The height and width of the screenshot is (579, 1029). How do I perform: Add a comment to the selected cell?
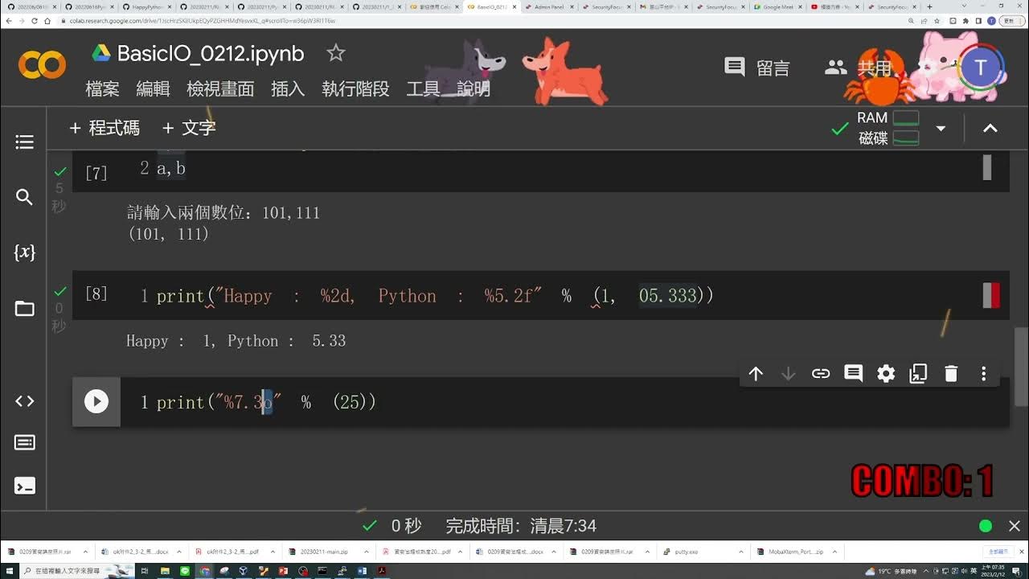pyautogui.click(x=853, y=373)
